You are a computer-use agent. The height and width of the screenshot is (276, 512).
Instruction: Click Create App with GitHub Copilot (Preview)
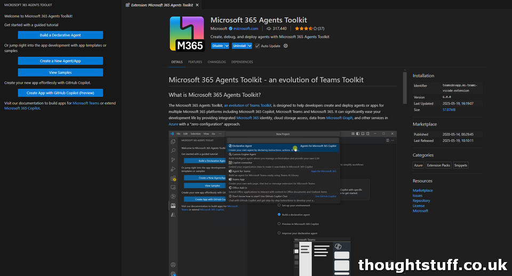click(60, 93)
